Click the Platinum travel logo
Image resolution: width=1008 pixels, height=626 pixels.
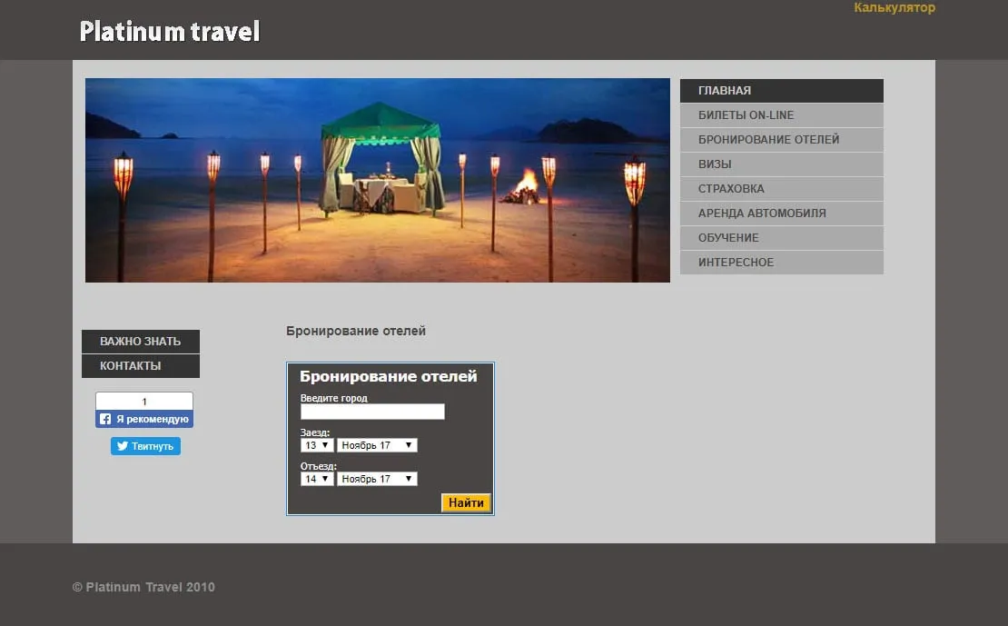tap(170, 32)
